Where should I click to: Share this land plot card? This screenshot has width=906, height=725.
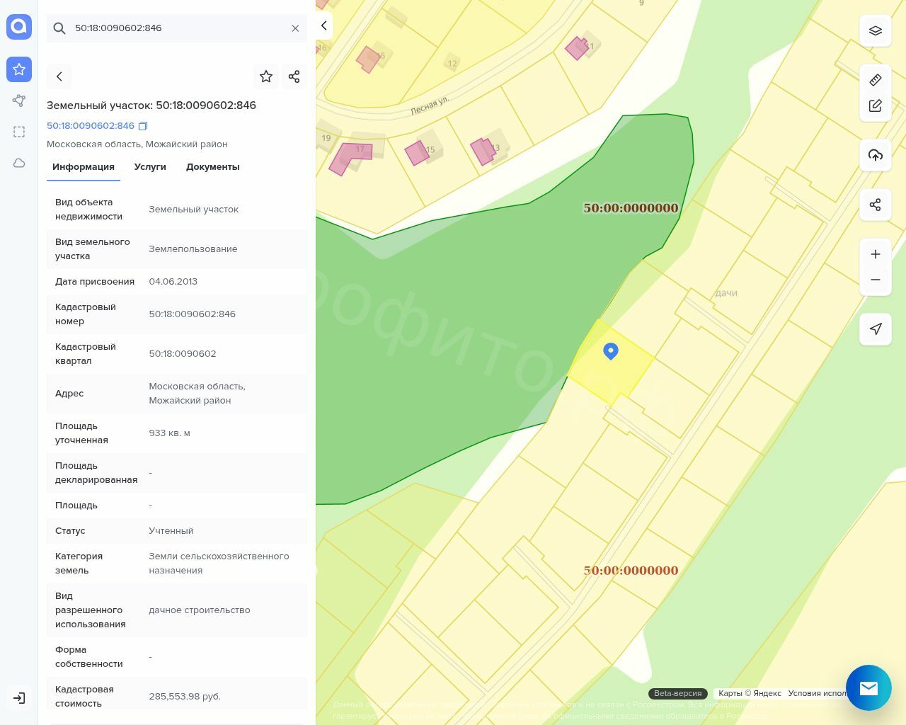tap(294, 76)
